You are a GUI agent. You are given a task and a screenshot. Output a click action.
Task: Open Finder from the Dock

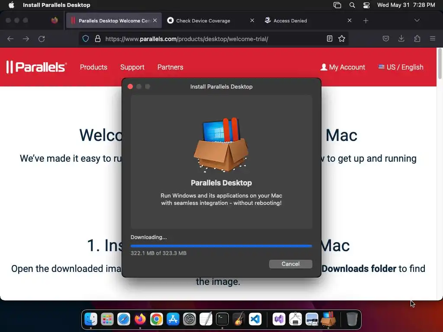(91, 319)
